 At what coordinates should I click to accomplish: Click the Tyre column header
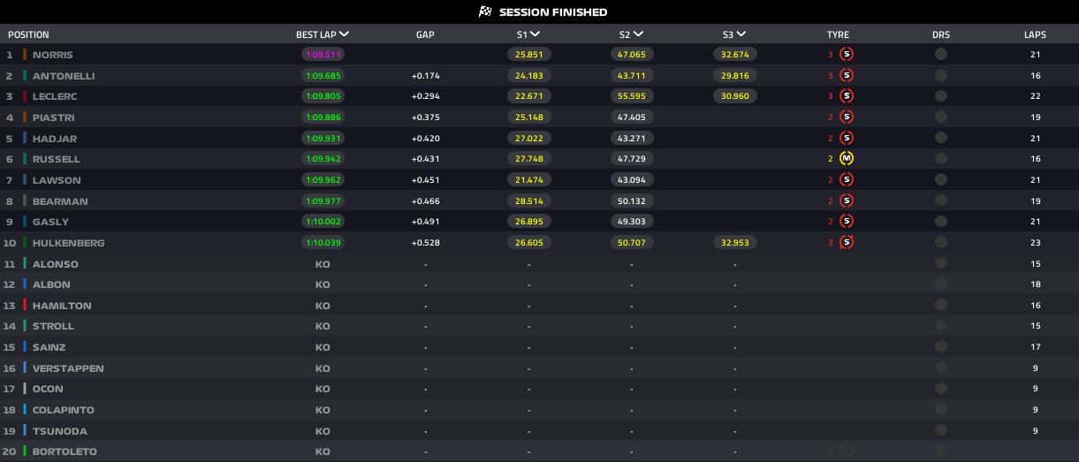(x=838, y=34)
